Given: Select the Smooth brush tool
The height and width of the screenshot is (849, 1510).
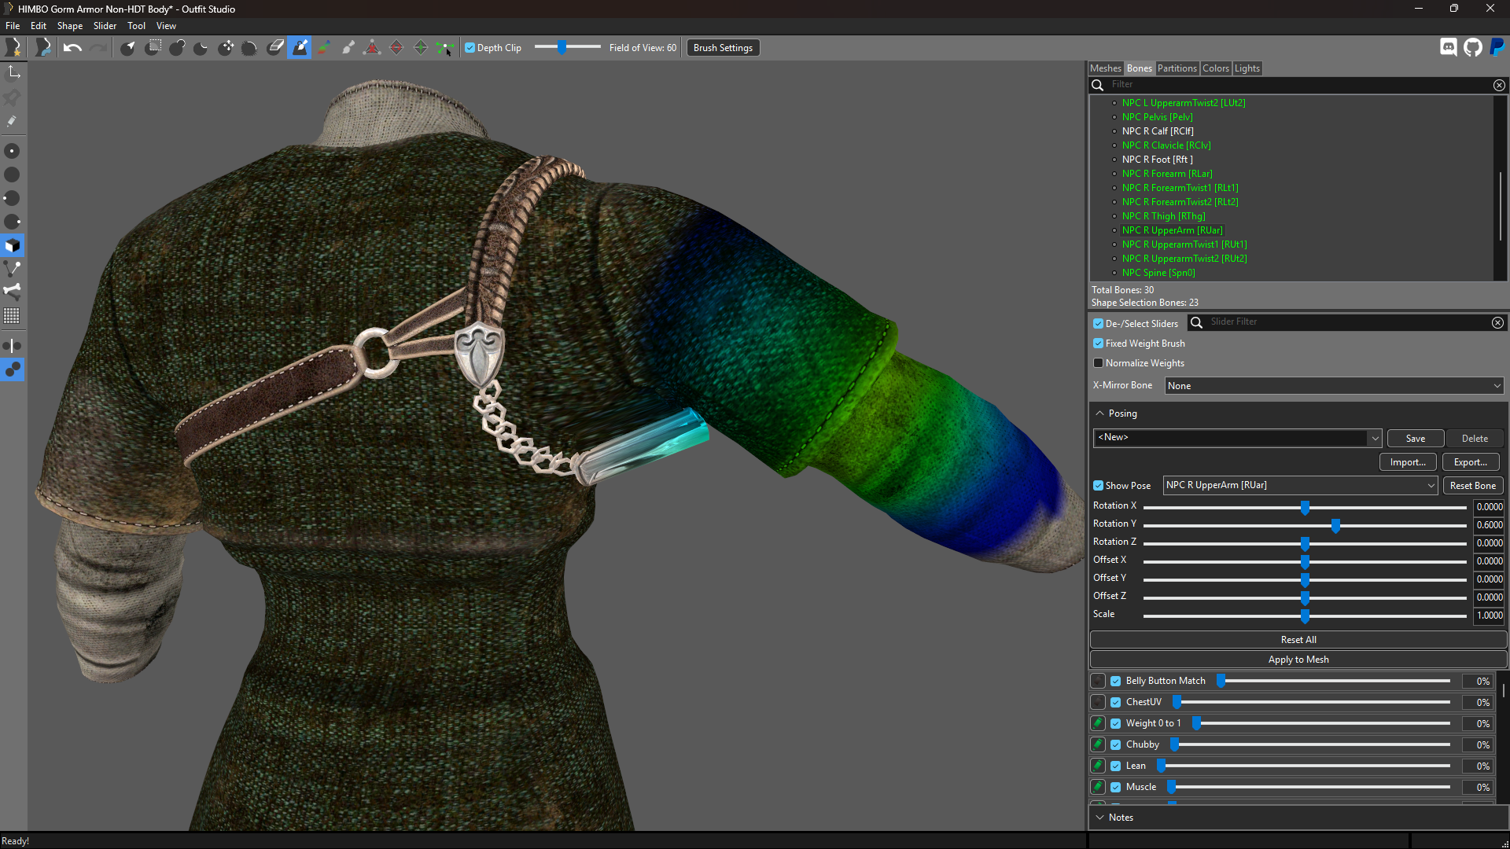Looking at the screenshot, I should tap(250, 48).
